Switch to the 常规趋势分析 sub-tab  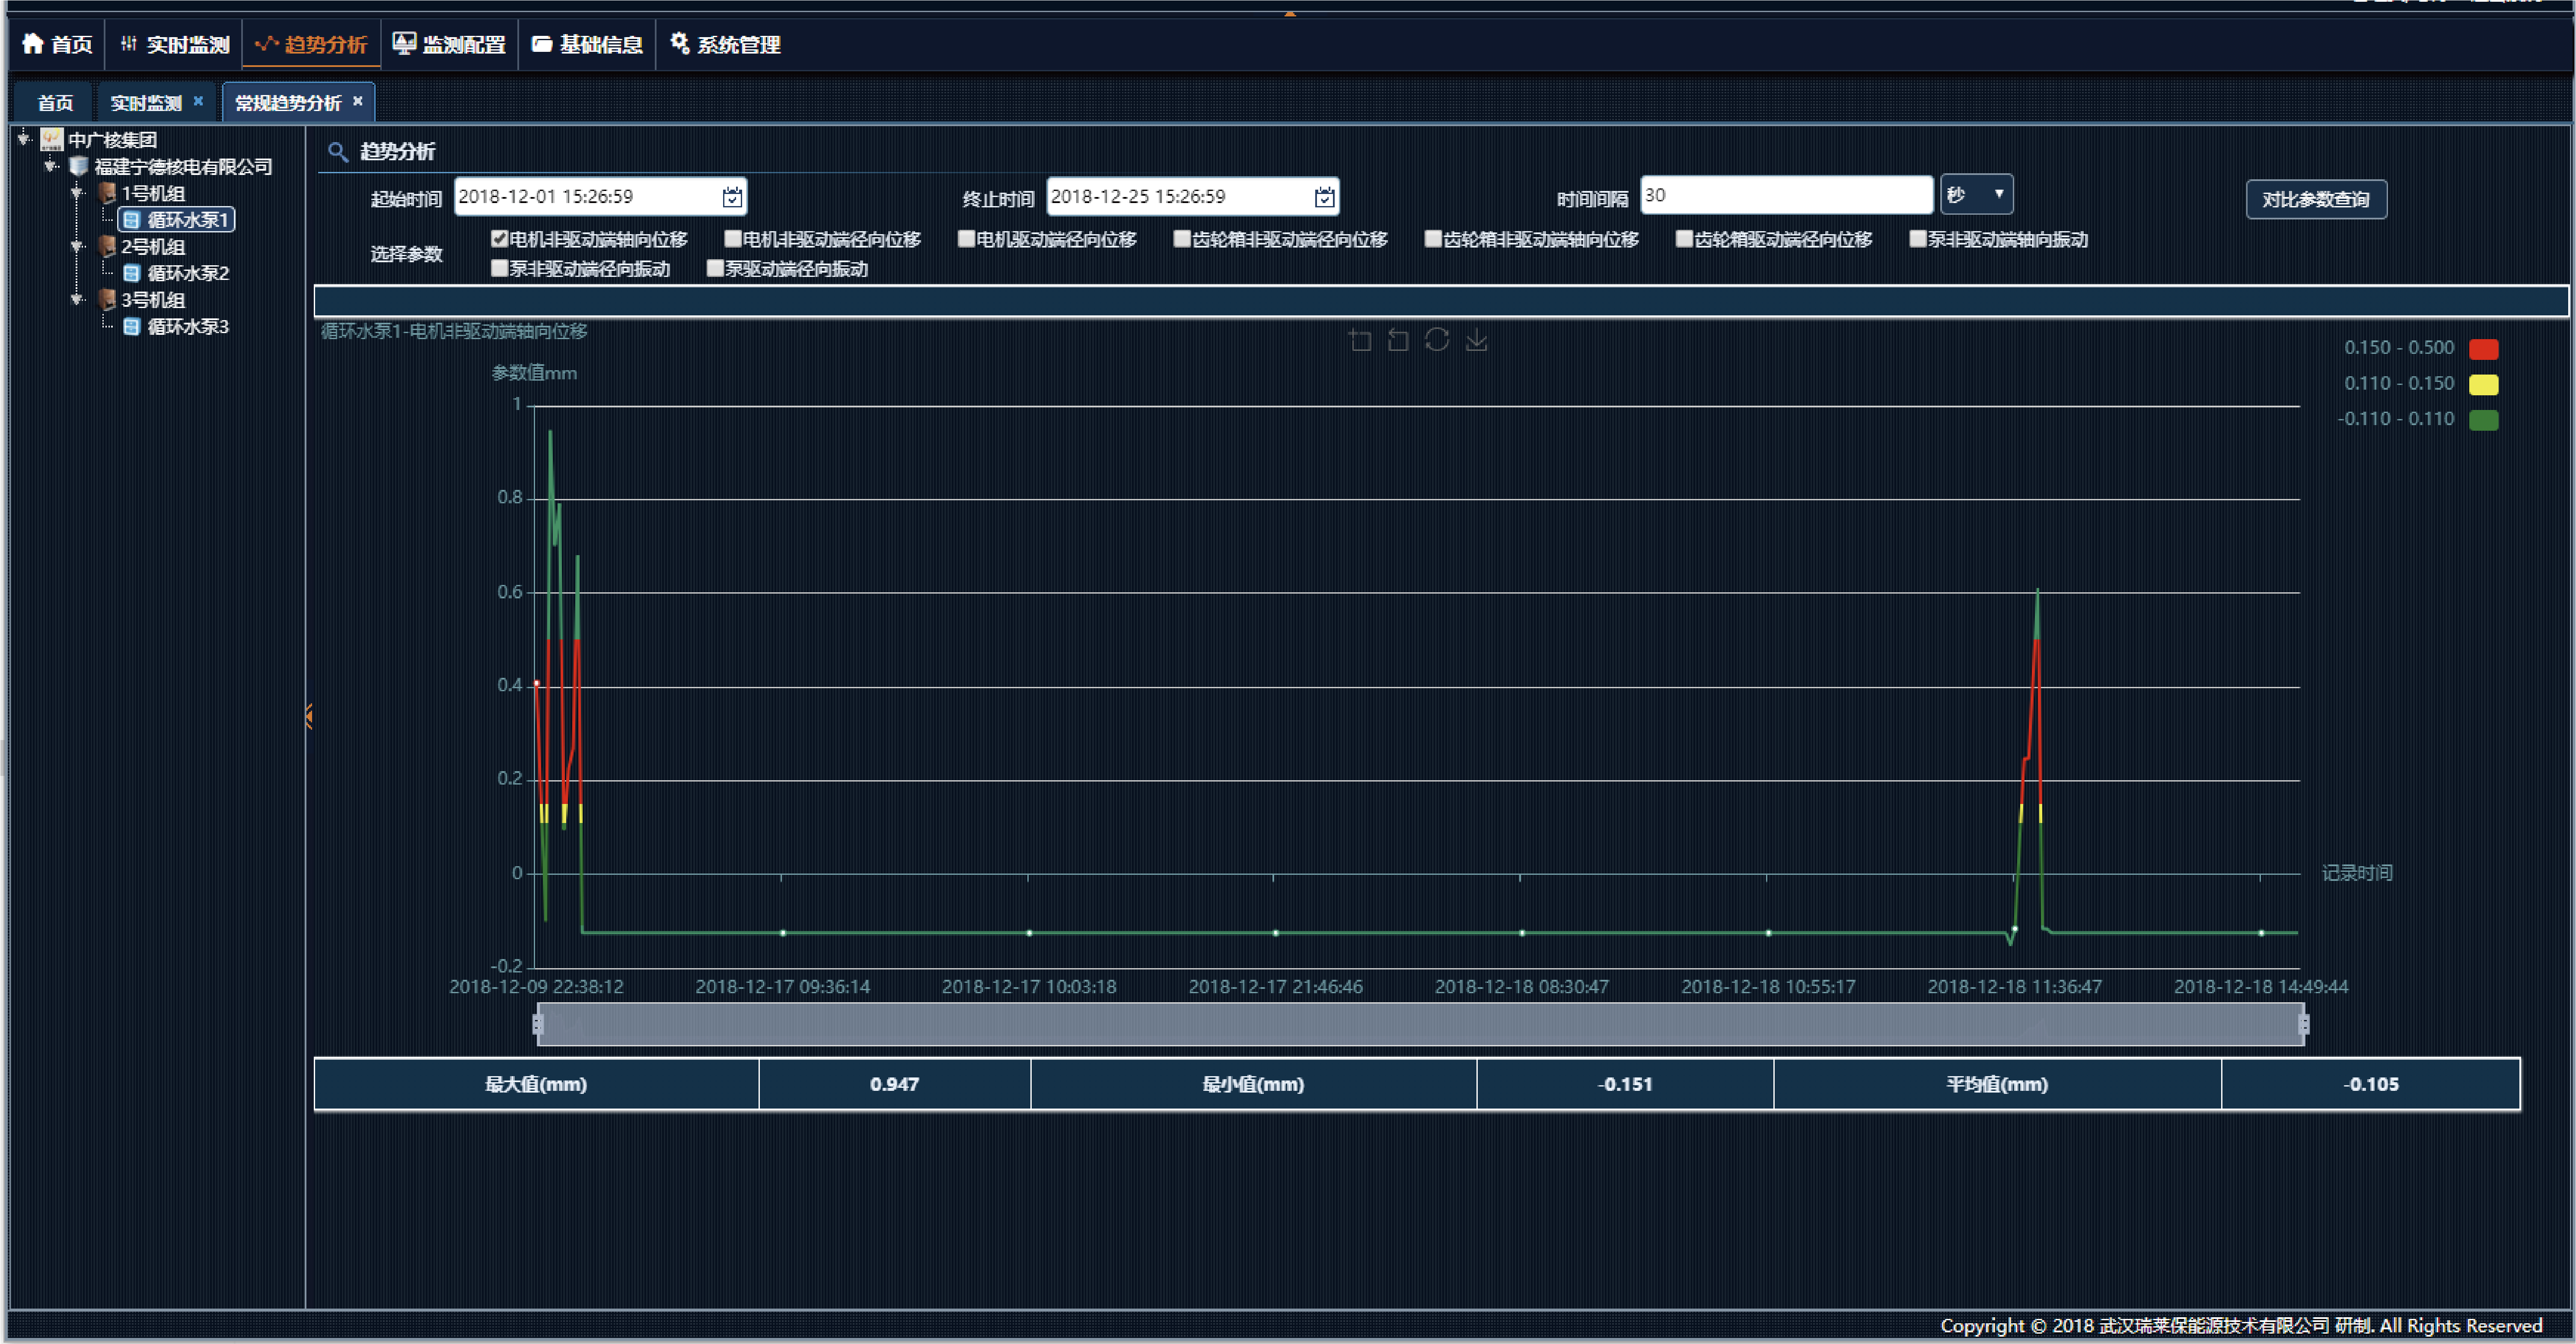pyautogui.click(x=288, y=103)
